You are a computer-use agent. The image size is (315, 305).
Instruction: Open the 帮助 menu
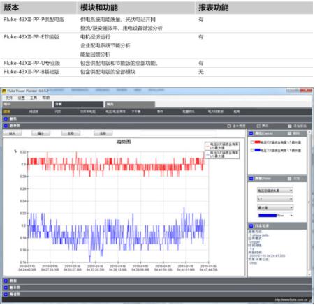click(46, 98)
